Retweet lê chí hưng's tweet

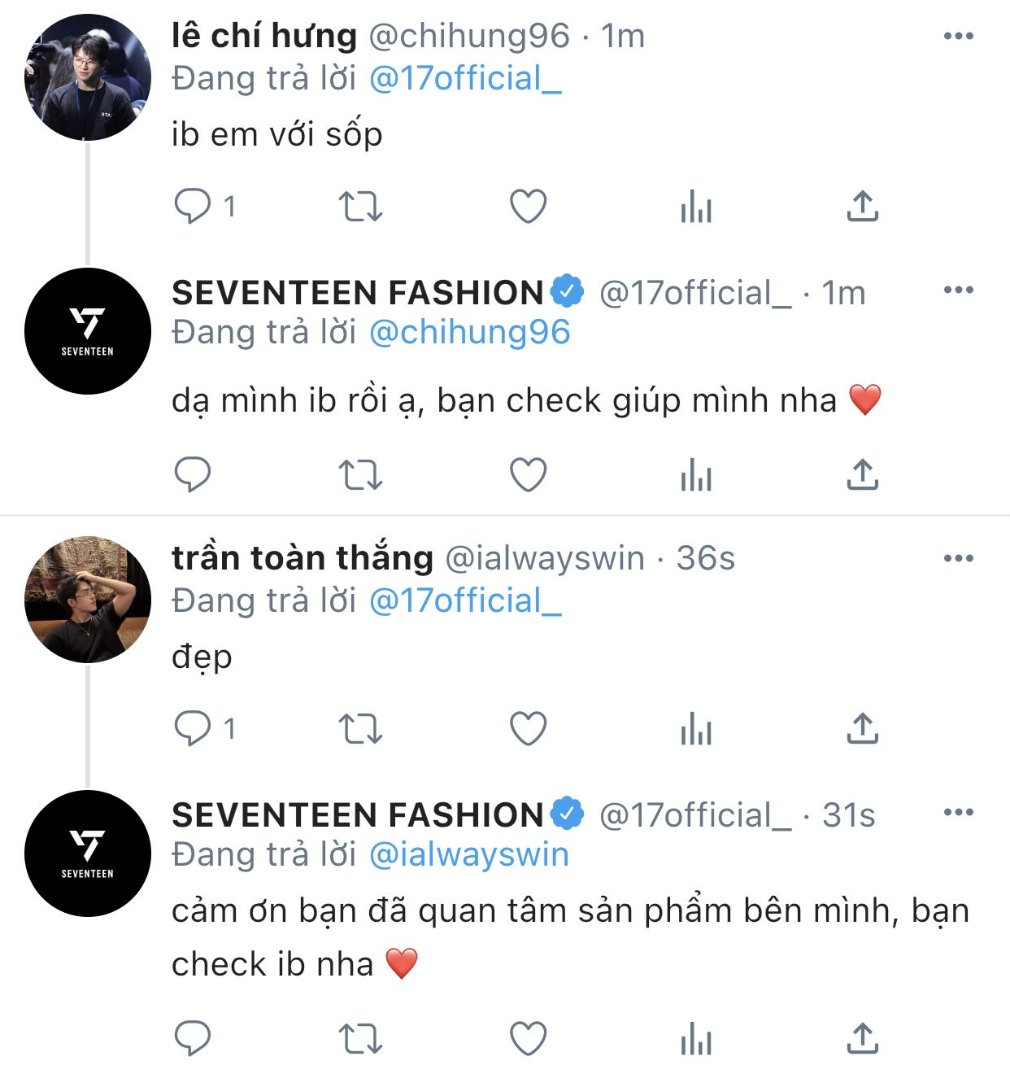360,207
